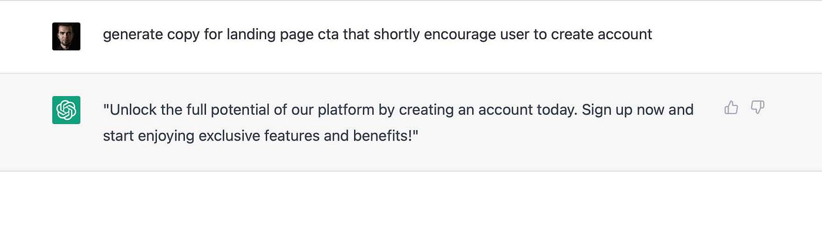Image resolution: width=822 pixels, height=236 pixels.
Task: Click the user's profile photo avatar
Action: (x=66, y=36)
